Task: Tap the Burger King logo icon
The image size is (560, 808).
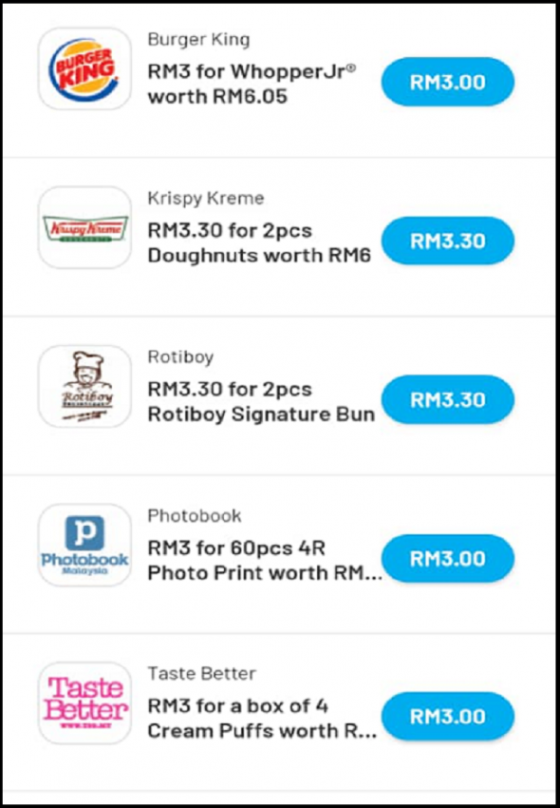Action: (x=84, y=68)
